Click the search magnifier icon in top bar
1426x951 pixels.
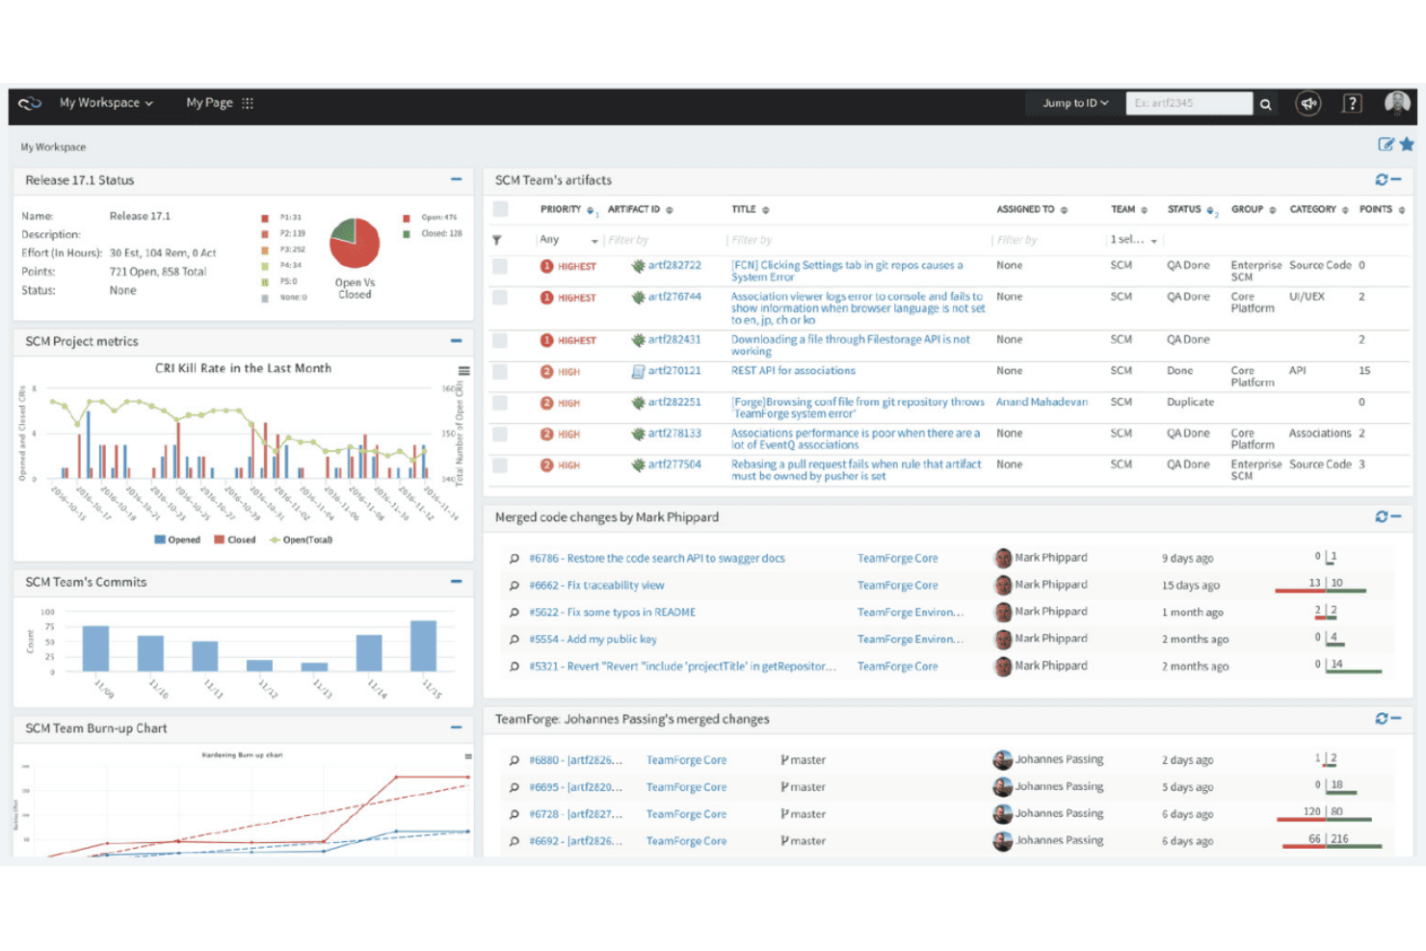pyautogui.click(x=1265, y=104)
